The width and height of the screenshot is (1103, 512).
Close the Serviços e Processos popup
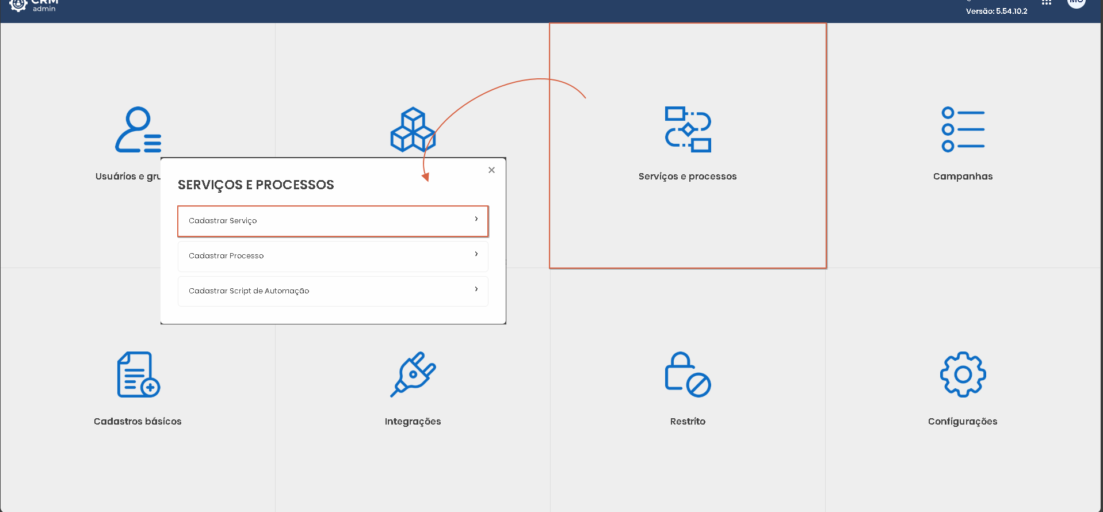(491, 170)
